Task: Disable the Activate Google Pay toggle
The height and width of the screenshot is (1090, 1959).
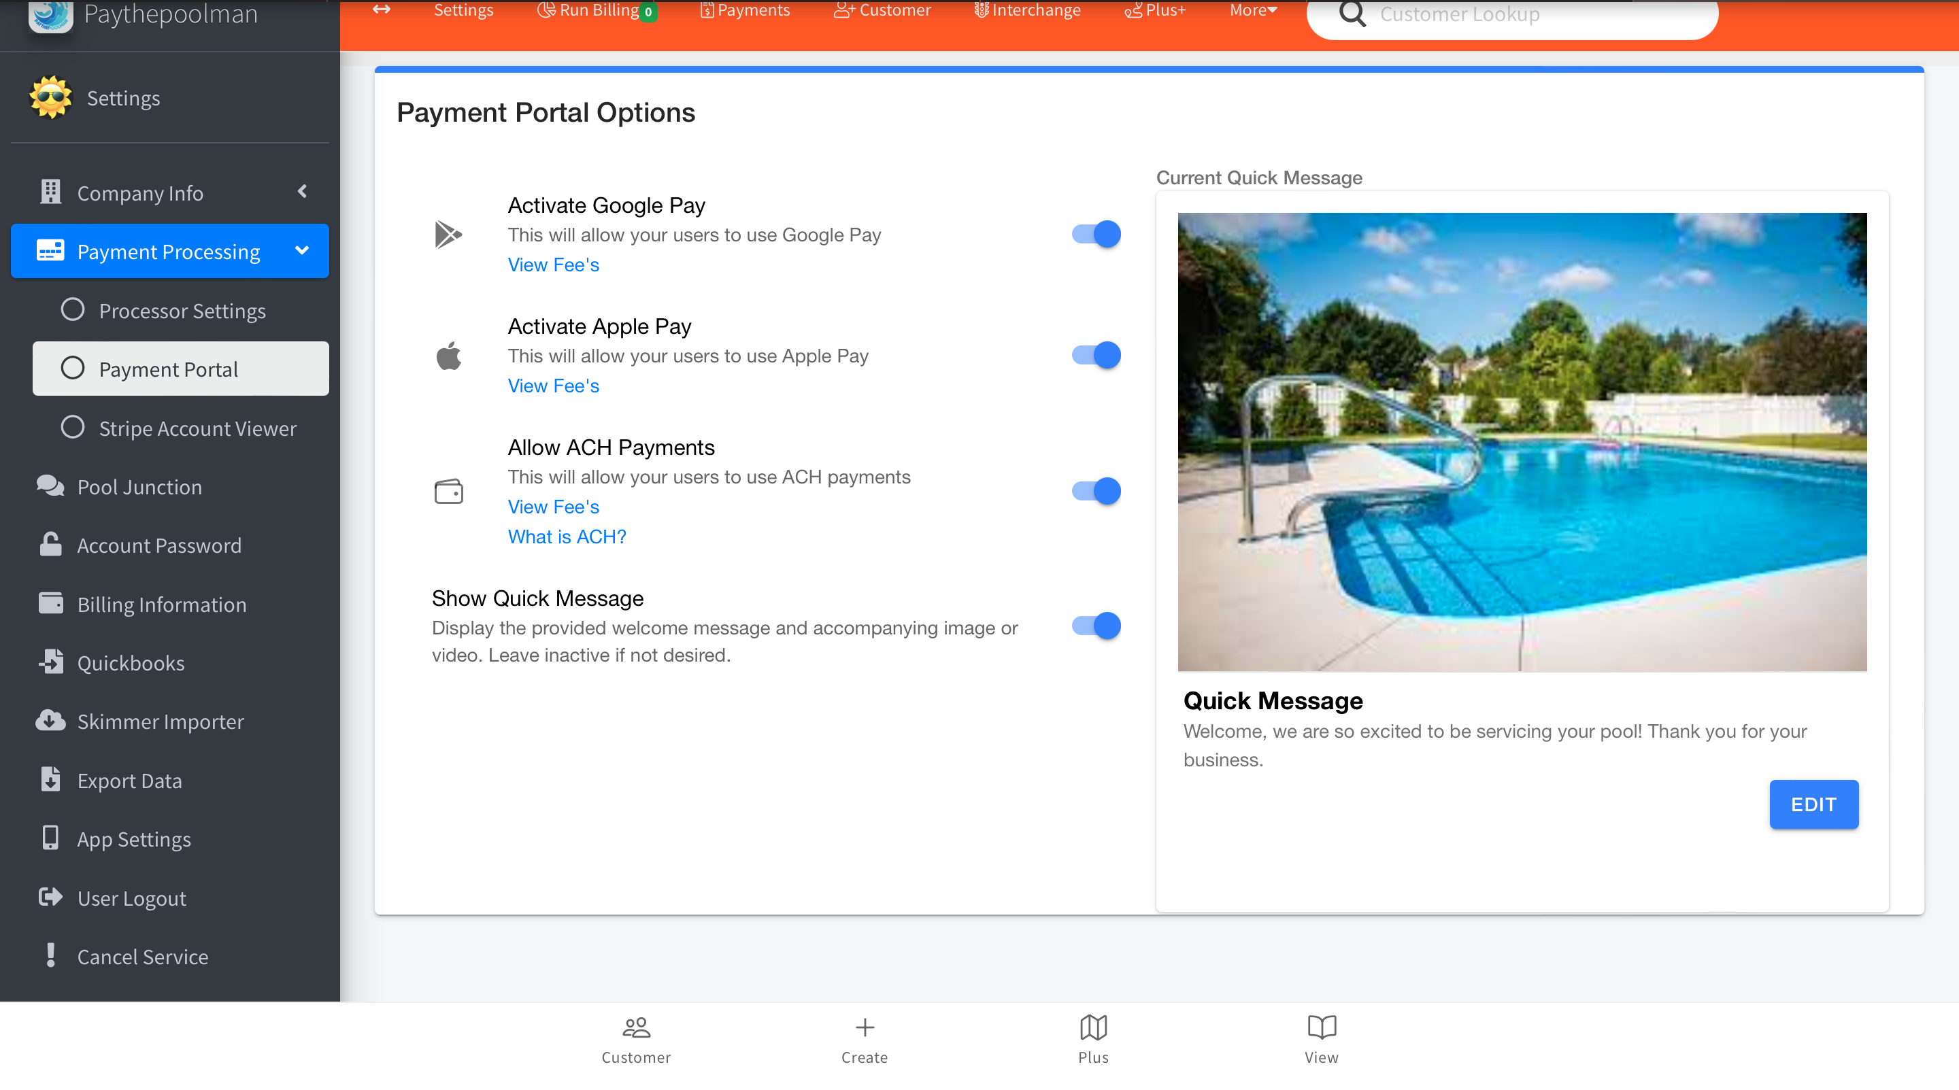Action: coord(1096,234)
